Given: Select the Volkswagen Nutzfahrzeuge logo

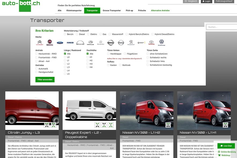Looking at the screenshot, I should point(161,42).
